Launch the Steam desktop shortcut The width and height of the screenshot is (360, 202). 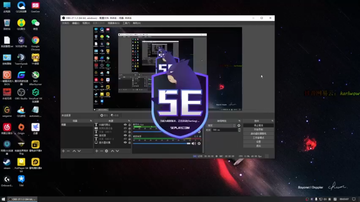[x=7, y=164]
